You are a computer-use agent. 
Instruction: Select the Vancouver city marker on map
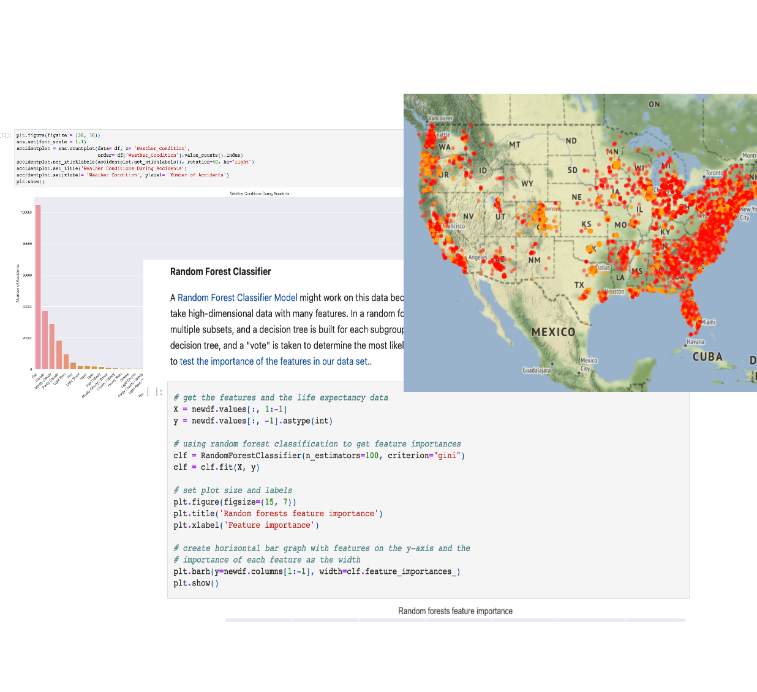(440, 118)
